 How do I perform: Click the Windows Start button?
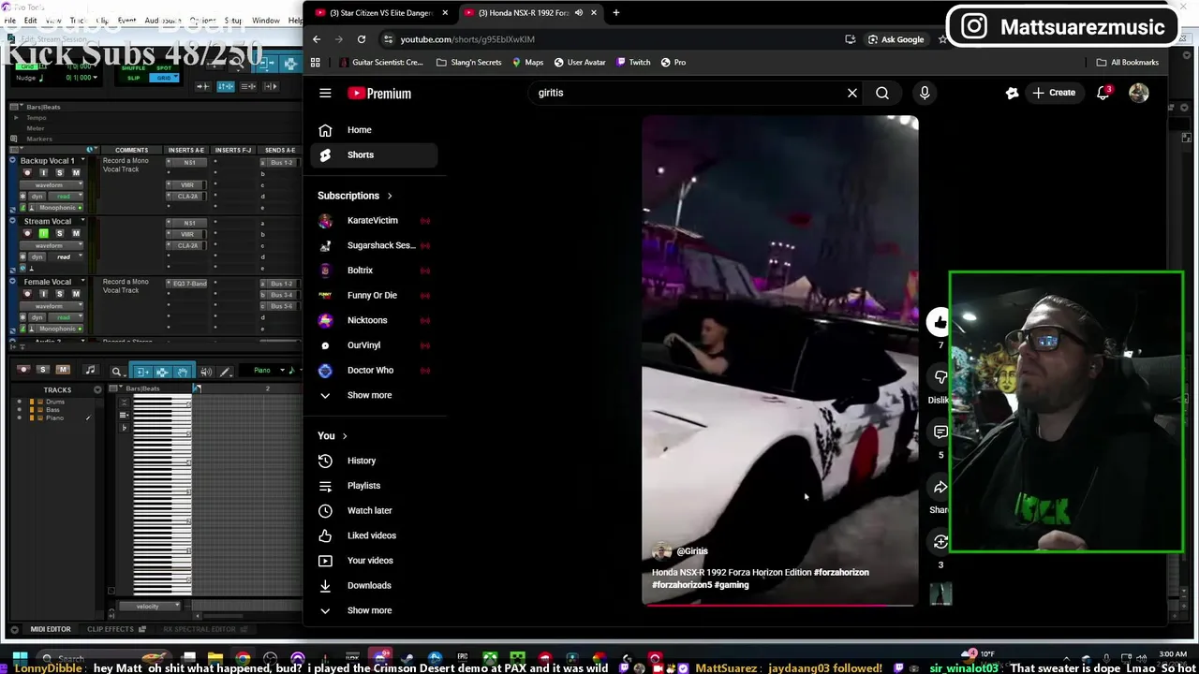click(20, 659)
